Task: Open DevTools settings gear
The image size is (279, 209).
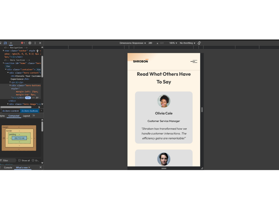Action: tap(30, 43)
